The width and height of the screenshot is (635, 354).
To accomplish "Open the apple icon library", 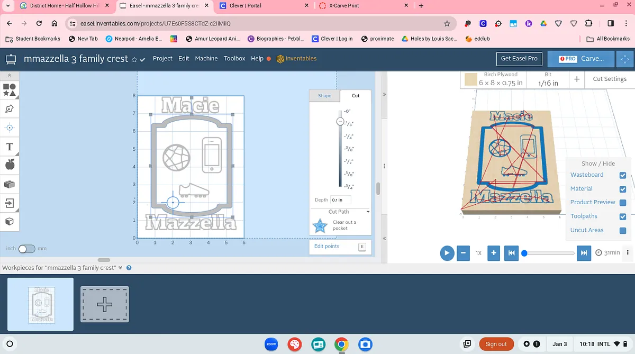I will coord(10,165).
